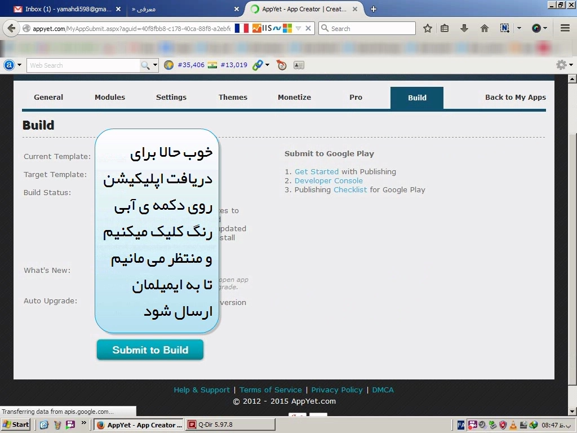
Task: Click Back to My Apps
Action: click(515, 97)
